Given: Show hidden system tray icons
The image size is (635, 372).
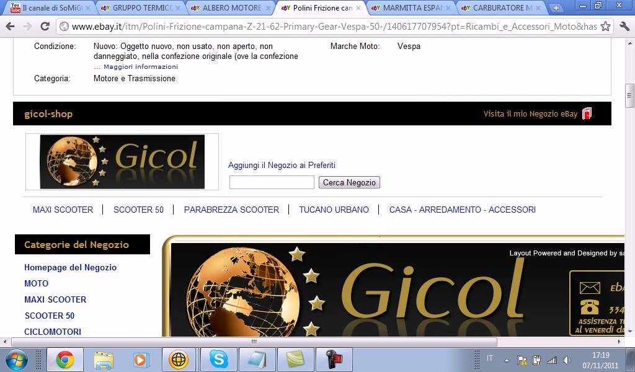Looking at the screenshot, I should pyautogui.click(x=507, y=360).
